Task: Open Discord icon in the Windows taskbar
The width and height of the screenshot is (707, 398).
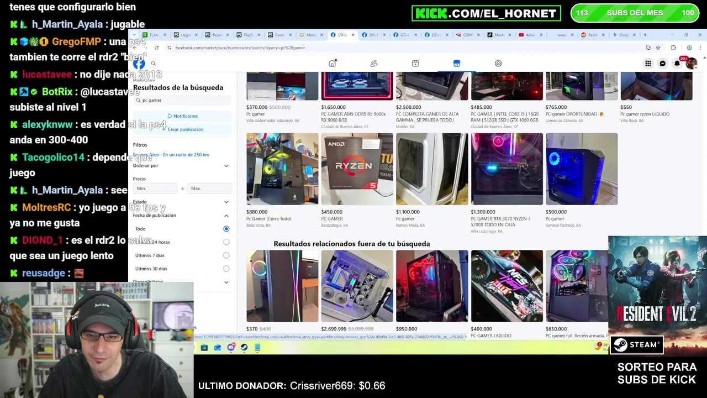Action: 231,348
